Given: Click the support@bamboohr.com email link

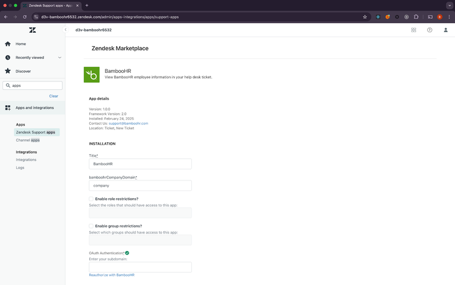Looking at the screenshot, I should tap(128, 123).
